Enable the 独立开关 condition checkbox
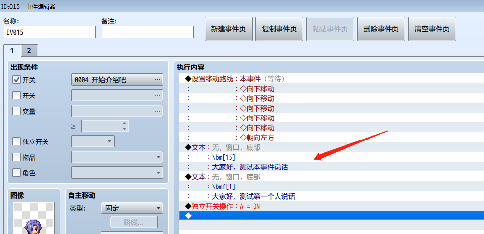 16,141
